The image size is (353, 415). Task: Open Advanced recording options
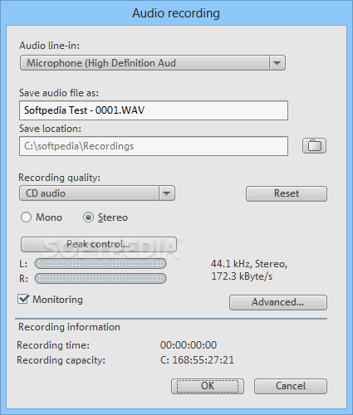278,302
